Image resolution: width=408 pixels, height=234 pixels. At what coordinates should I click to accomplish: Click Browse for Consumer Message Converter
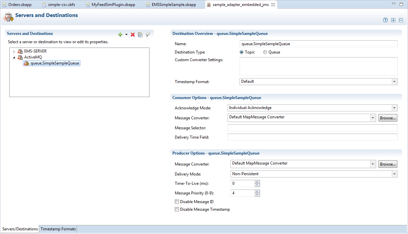point(388,118)
